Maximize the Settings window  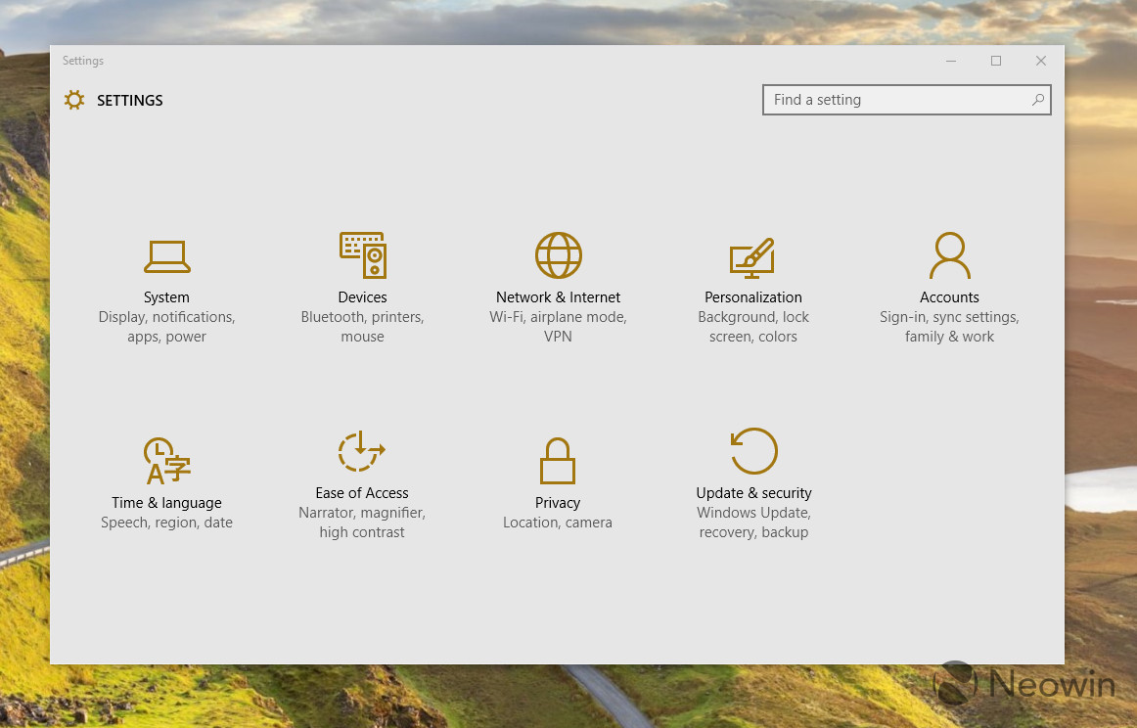click(995, 61)
